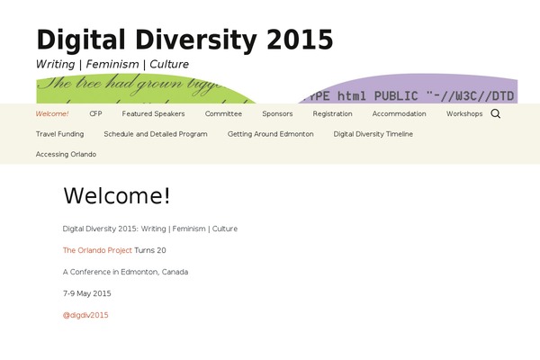Open the Accessing Orlando page
Screen dimensions: 540x360
click(66, 154)
